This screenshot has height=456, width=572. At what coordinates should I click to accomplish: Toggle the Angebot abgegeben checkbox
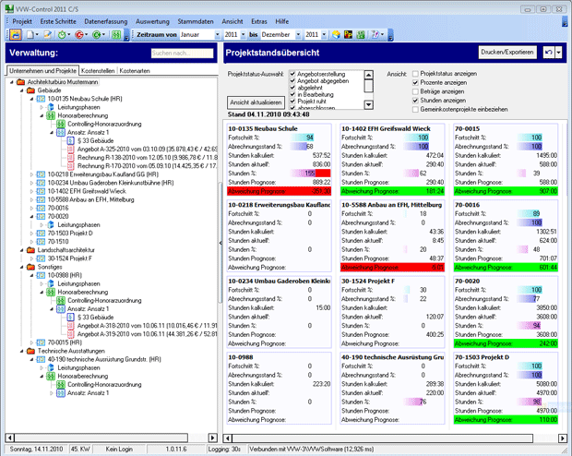point(292,80)
